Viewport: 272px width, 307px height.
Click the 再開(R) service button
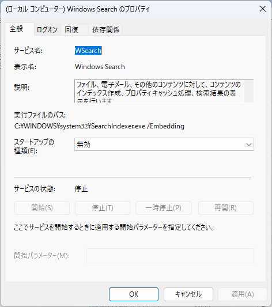click(226, 208)
